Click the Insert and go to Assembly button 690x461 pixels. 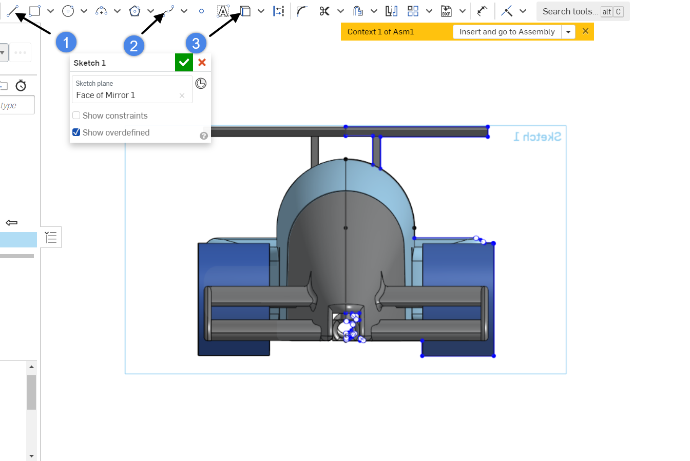pos(507,32)
